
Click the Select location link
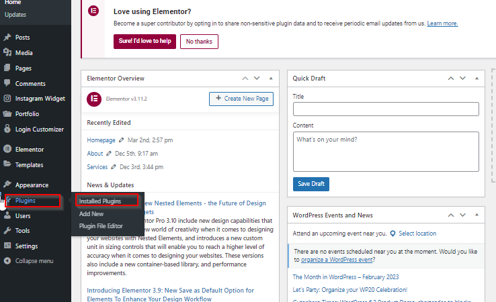pyautogui.click(x=417, y=234)
